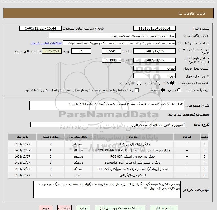The height and width of the screenshot is (210, 217).
Task: Click the date cell 1401/12/27 in row 6
Action: tap(22, 175)
